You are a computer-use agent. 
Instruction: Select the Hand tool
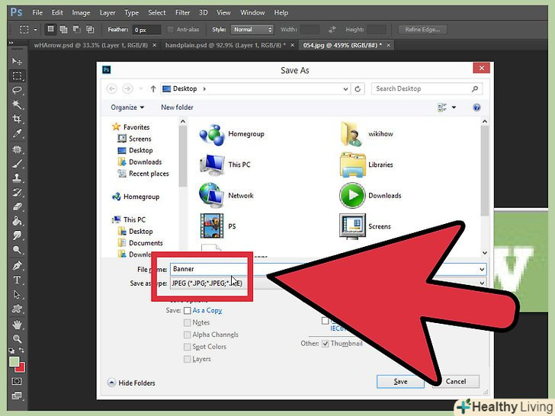[x=17, y=325]
